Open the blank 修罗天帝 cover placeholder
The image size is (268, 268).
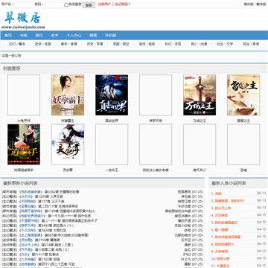pyautogui.click(x=156, y=95)
